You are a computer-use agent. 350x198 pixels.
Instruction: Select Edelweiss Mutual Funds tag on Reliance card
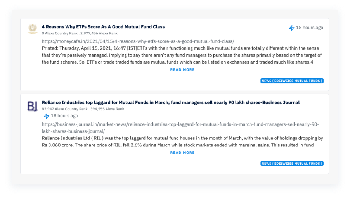(292, 164)
